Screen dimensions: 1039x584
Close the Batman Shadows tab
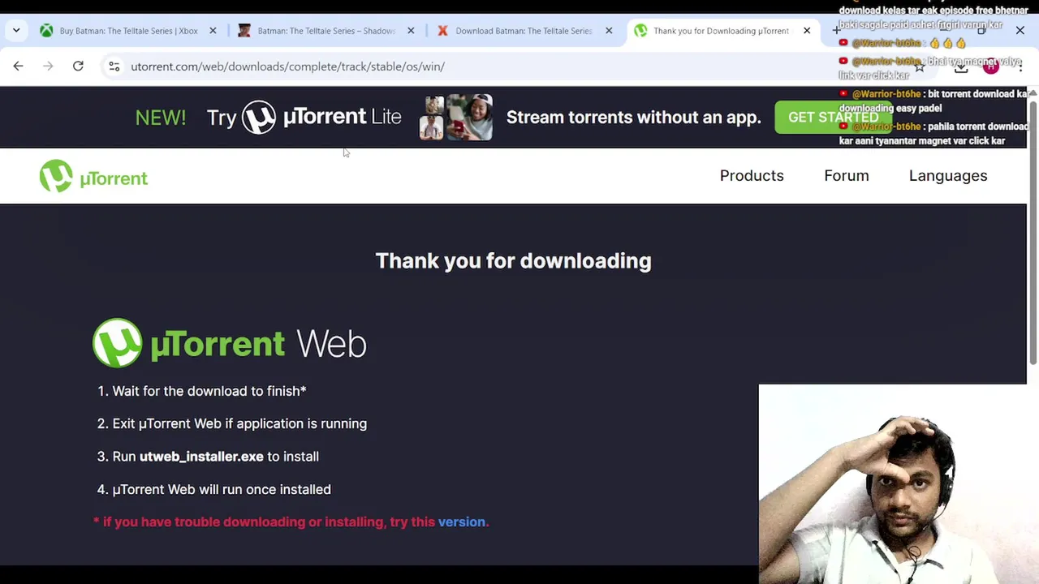(x=411, y=31)
